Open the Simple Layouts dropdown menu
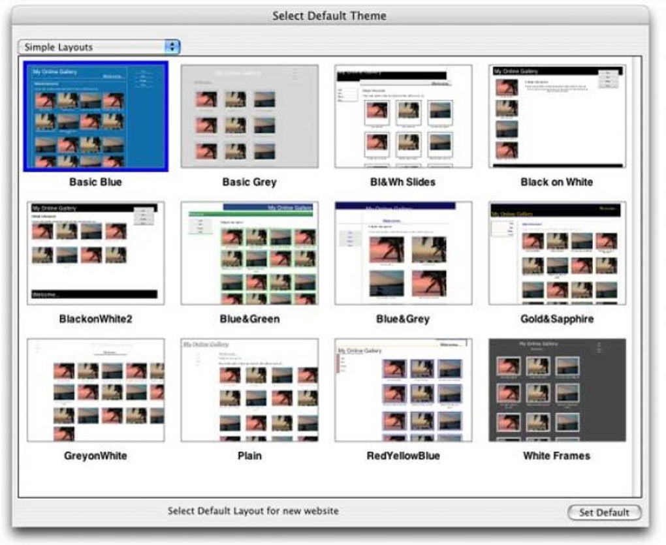This screenshot has height=545, width=666. (98, 47)
